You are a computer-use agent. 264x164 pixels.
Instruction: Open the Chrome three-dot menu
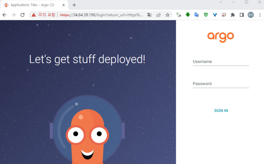coord(260,15)
